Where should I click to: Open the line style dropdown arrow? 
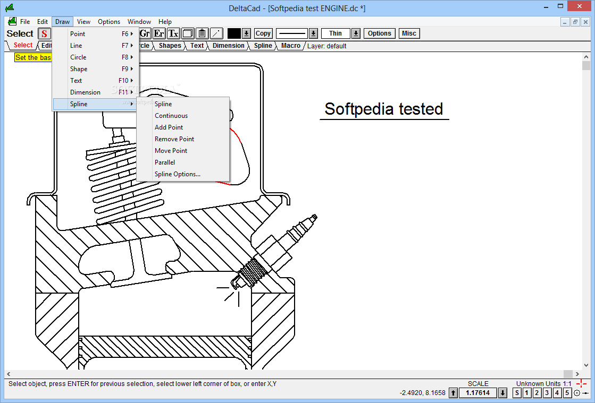pos(313,33)
